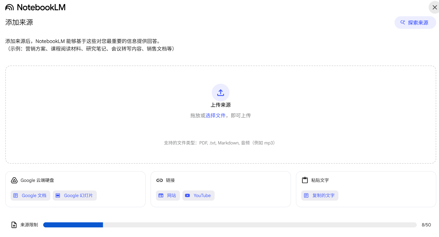Click the 来源限制 label
The width and height of the screenshot is (439, 237).
pos(29,225)
